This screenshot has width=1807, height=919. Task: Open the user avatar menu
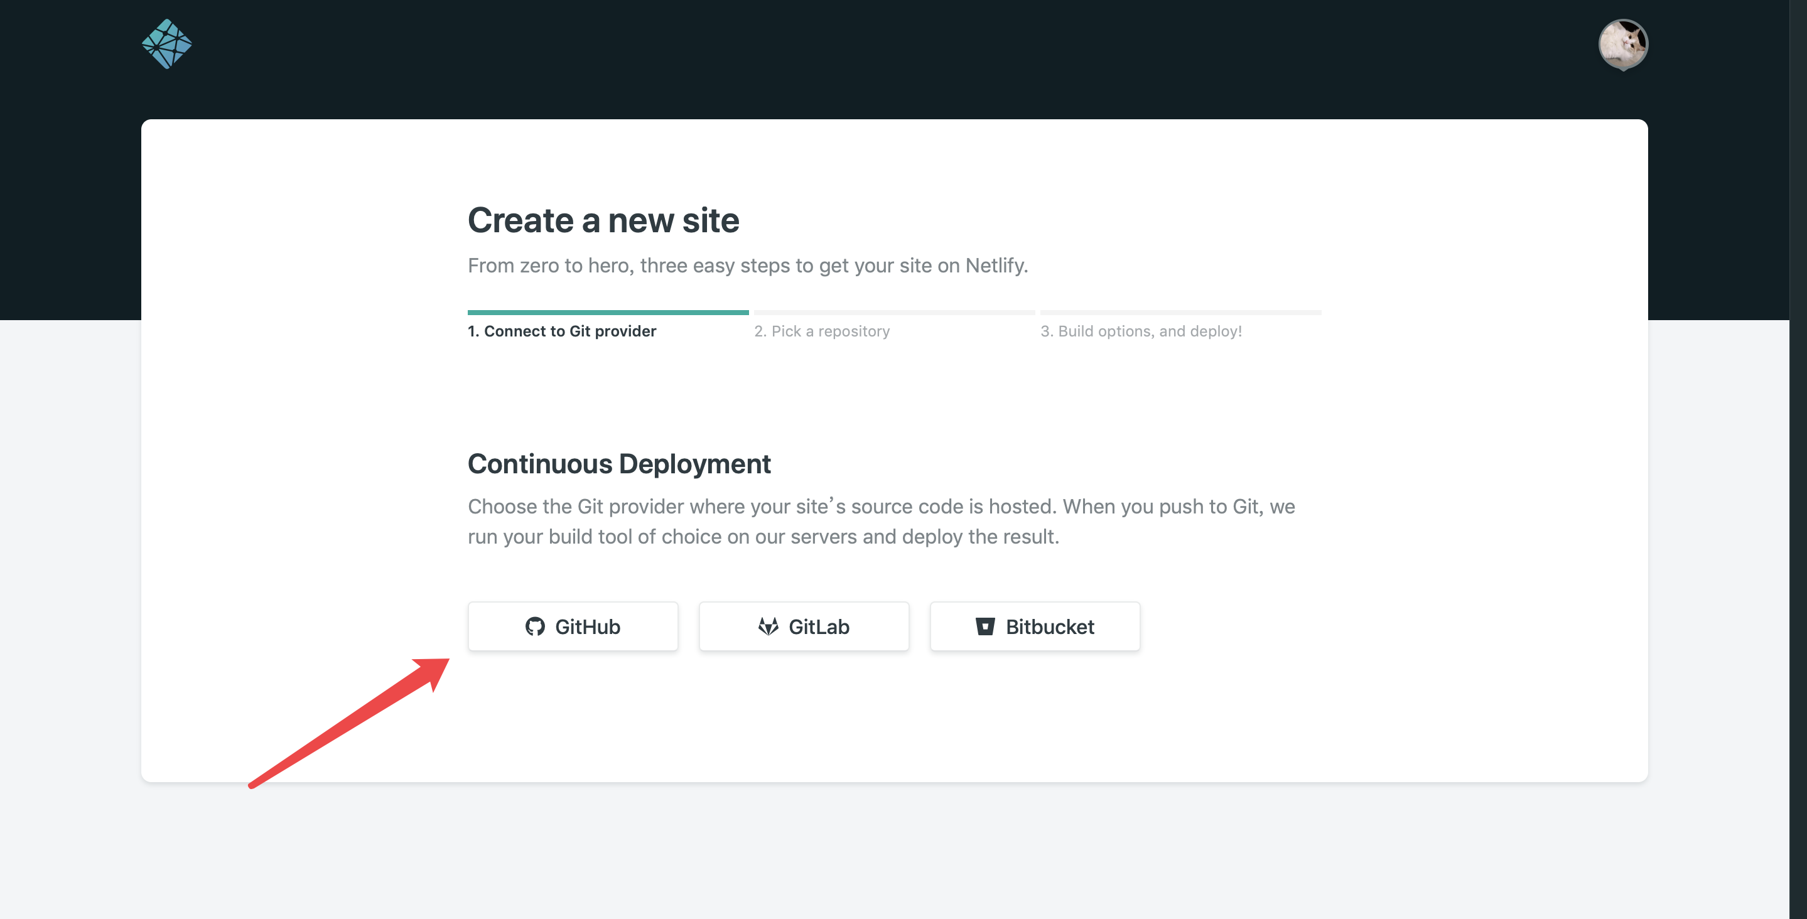1622,43
